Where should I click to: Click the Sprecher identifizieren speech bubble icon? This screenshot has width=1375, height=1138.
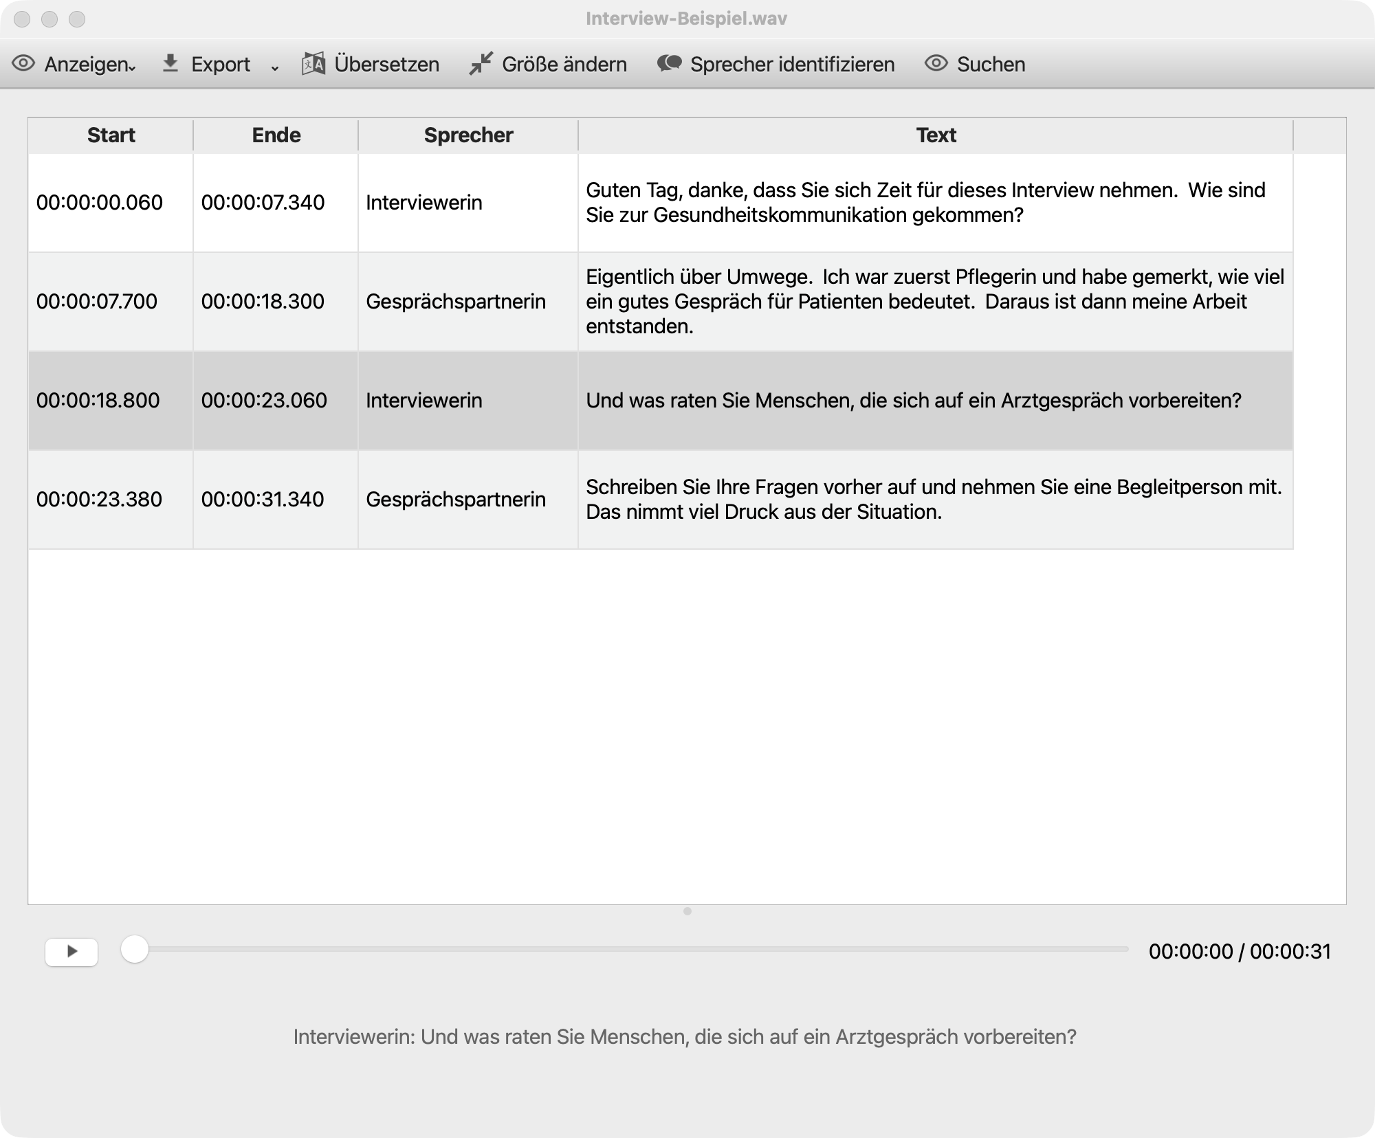669,64
